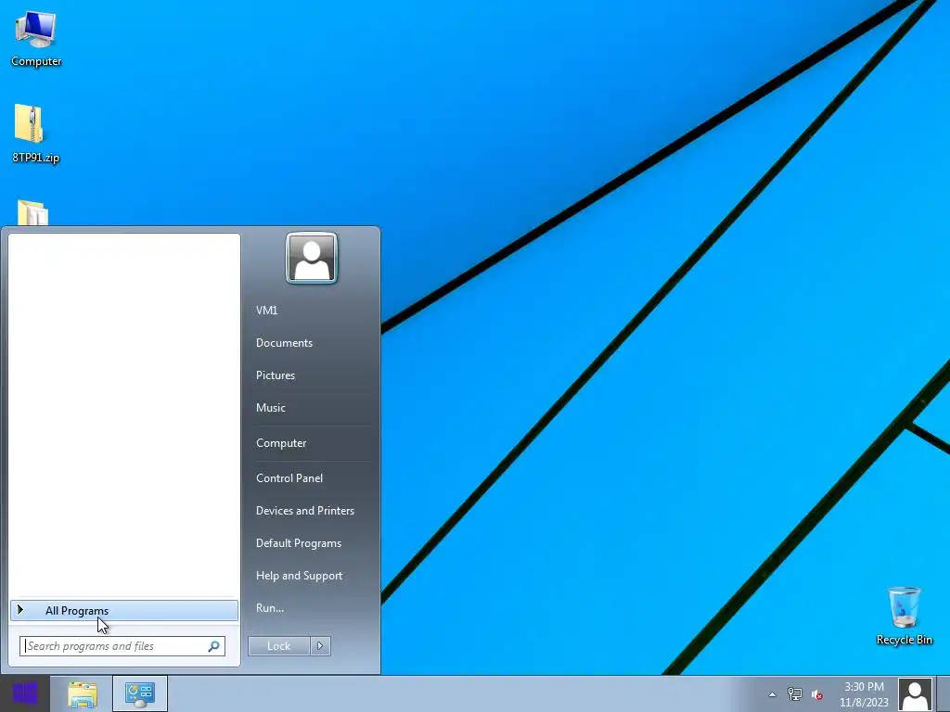Click Show desktop strip at the taskbar's right end
Viewport: 950px width, 712px height.
pos(944,694)
